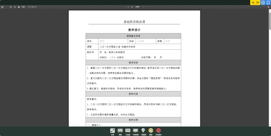271x136 pixels.
Task: Open the 130% zoom level dropdown
Action: [140, 7]
